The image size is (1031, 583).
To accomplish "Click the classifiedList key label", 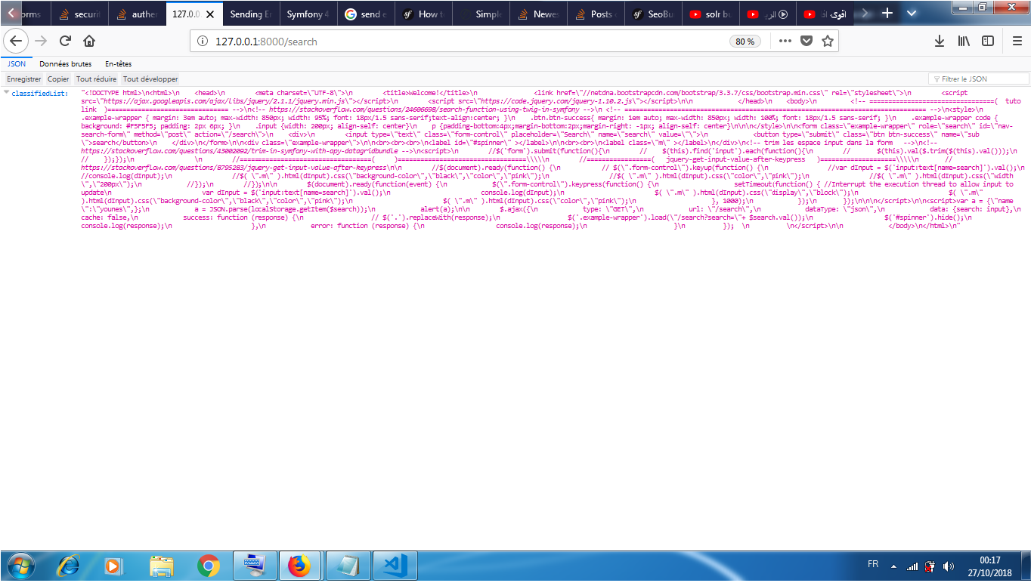I will 39,93.
